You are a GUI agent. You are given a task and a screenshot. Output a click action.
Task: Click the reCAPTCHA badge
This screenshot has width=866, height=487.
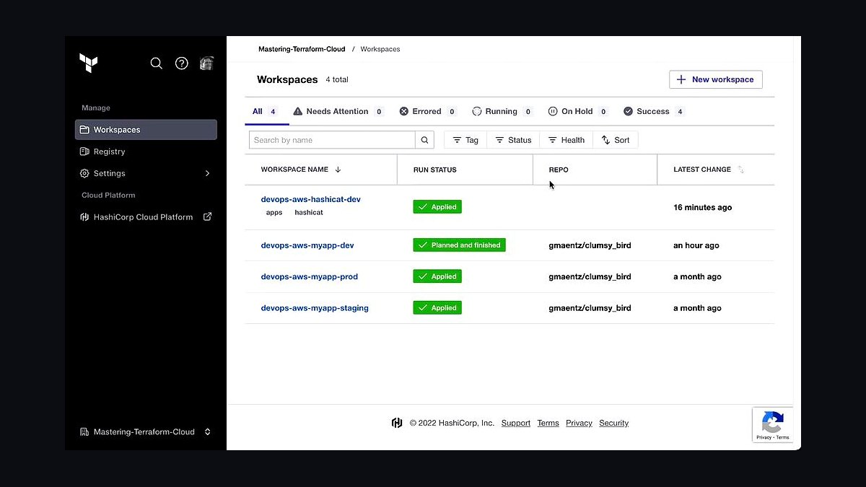point(772,425)
